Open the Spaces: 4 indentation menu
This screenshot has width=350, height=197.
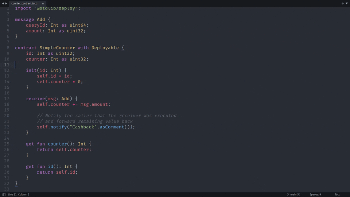click(x=315, y=194)
